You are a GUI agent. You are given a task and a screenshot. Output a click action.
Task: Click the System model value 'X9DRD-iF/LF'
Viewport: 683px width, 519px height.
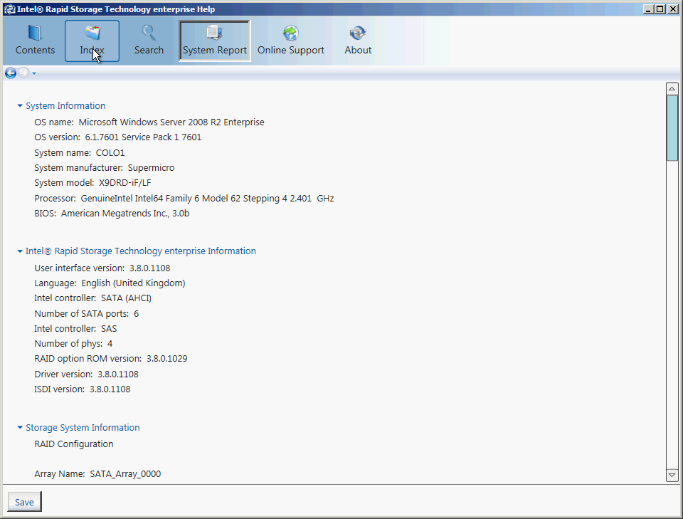pyautogui.click(x=125, y=183)
